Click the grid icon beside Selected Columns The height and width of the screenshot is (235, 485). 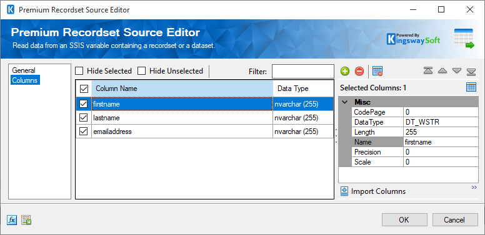click(x=471, y=87)
